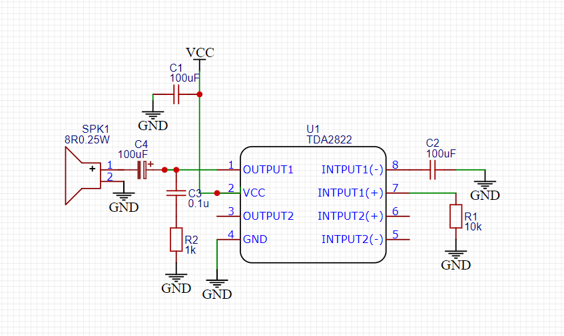Click the junction dot above C3
Screen dimensions: 564x336
pos(176,170)
